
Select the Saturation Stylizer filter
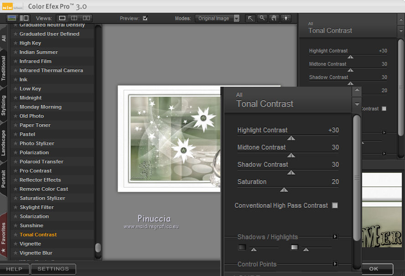click(x=42, y=198)
